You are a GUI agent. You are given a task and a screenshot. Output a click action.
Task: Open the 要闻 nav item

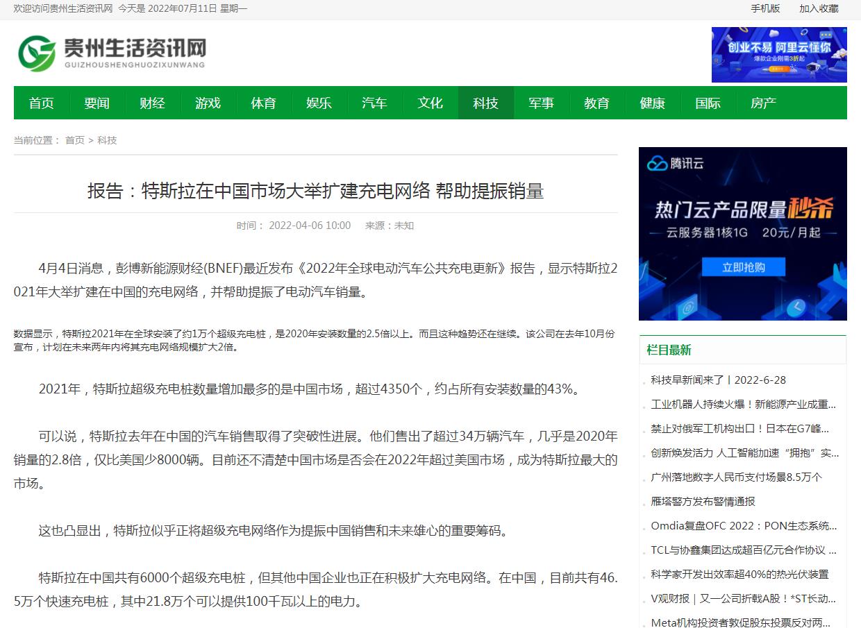click(97, 103)
